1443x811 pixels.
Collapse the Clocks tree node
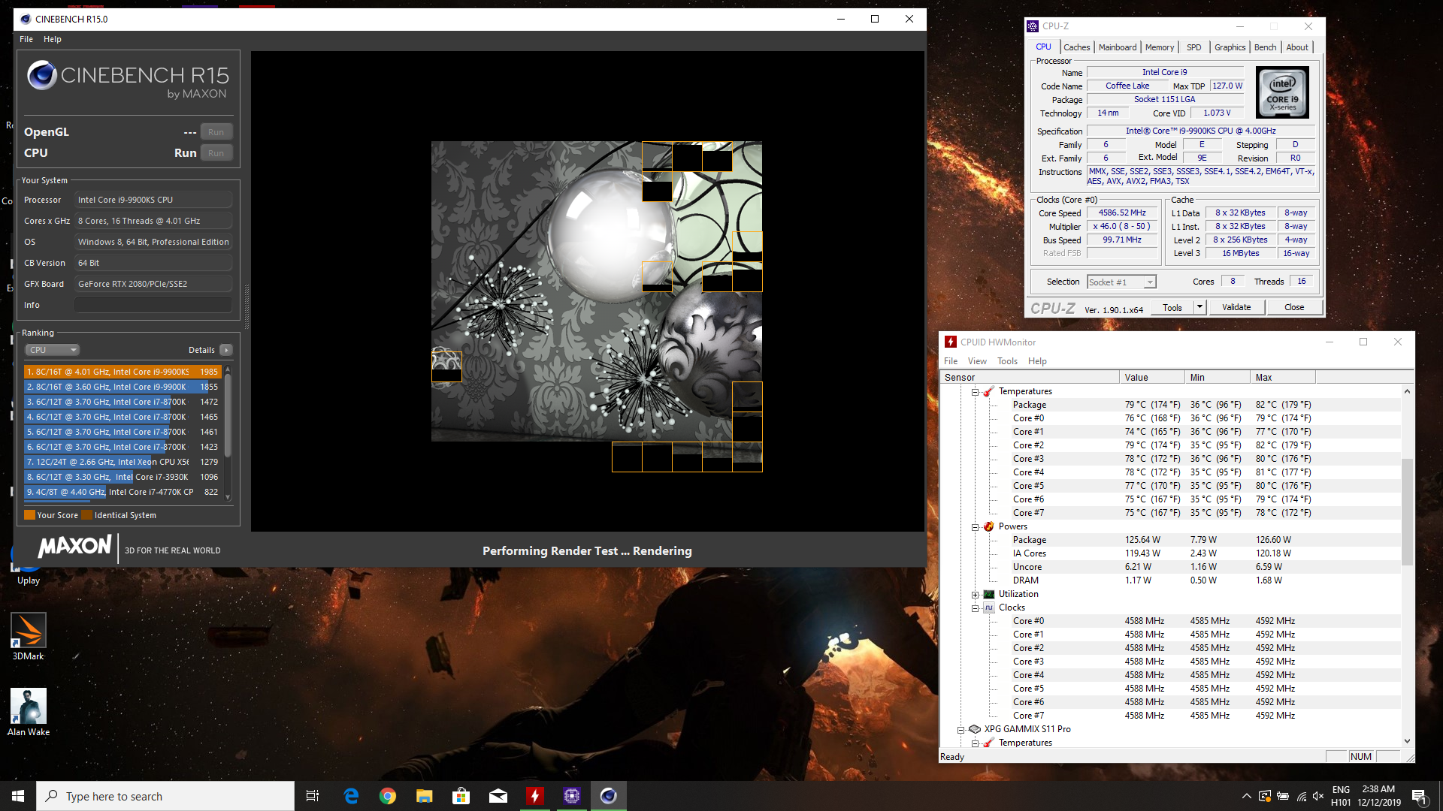coord(975,608)
